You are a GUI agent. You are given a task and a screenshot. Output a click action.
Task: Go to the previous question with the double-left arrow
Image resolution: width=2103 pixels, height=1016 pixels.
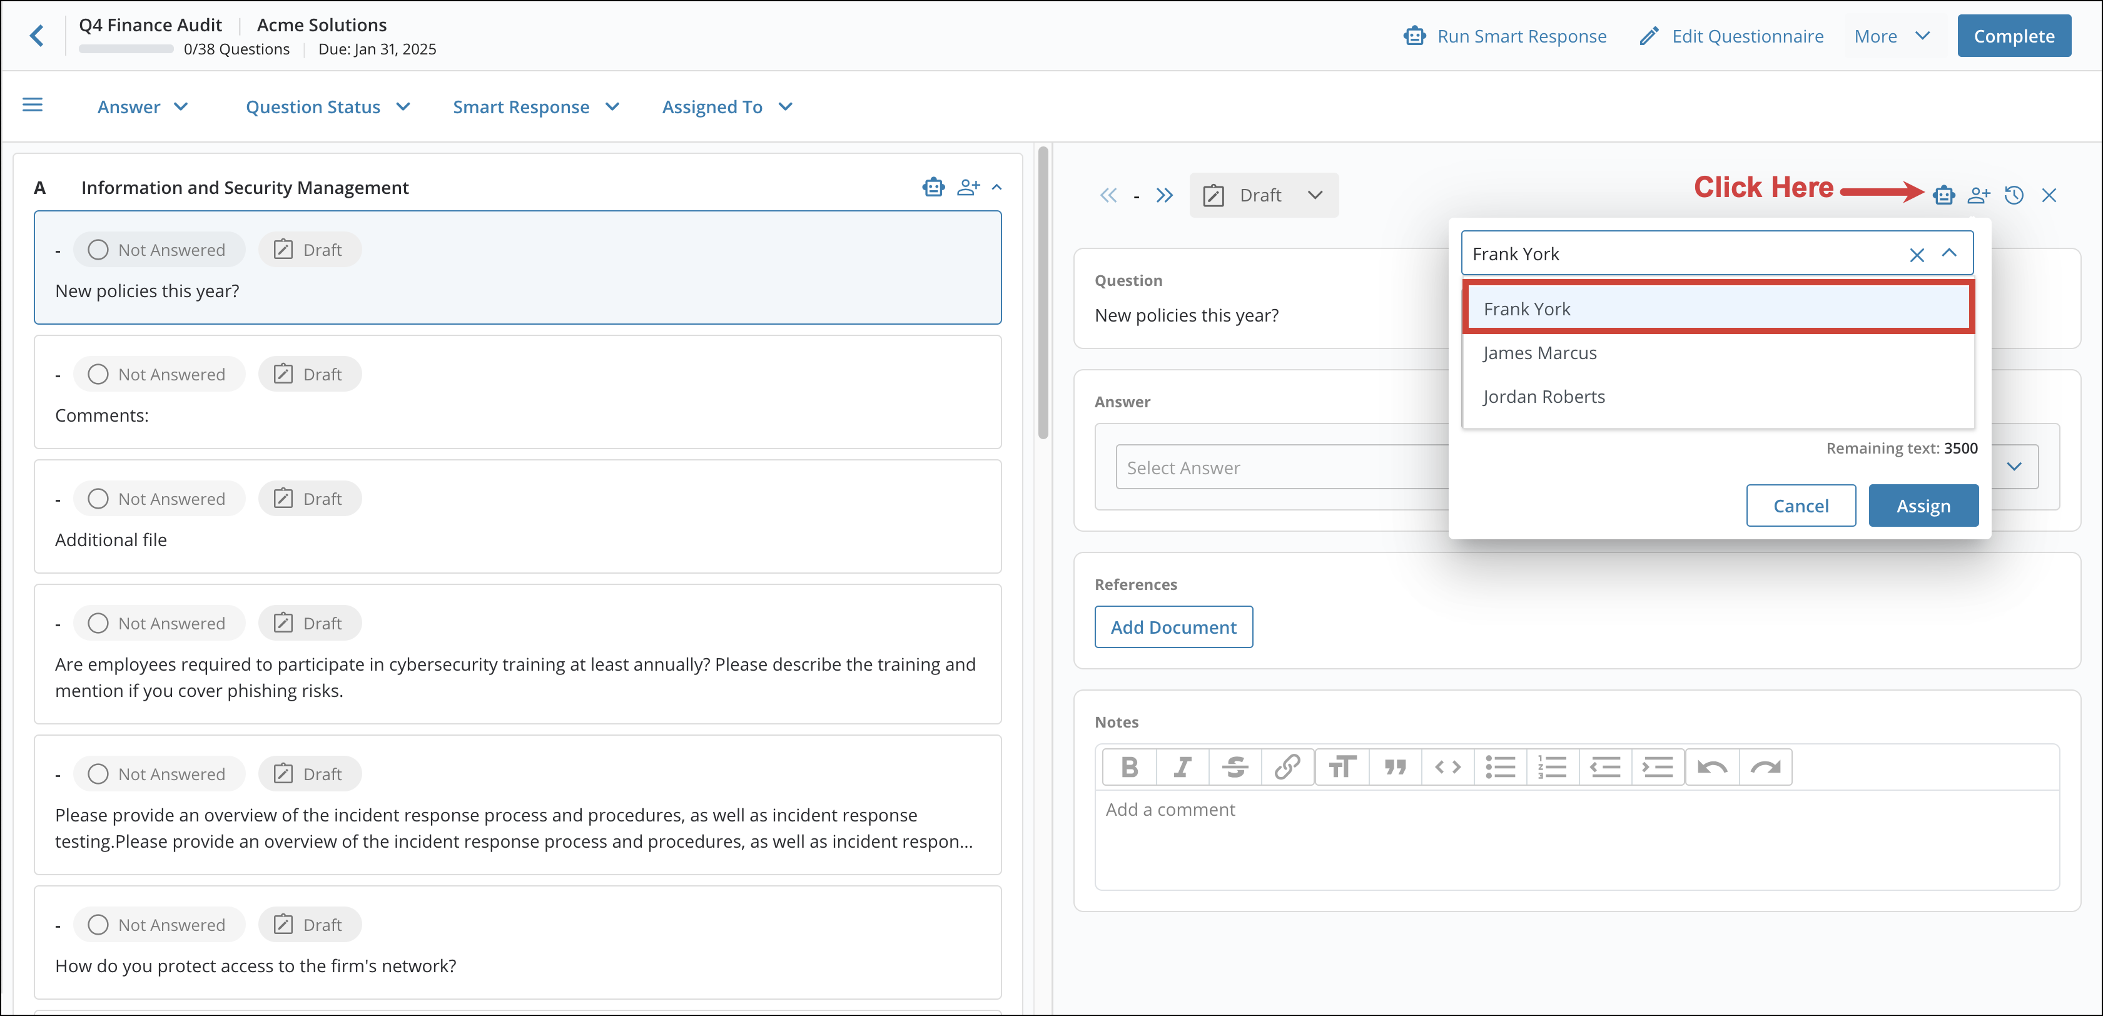pyautogui.click(x=1108, y=195)
